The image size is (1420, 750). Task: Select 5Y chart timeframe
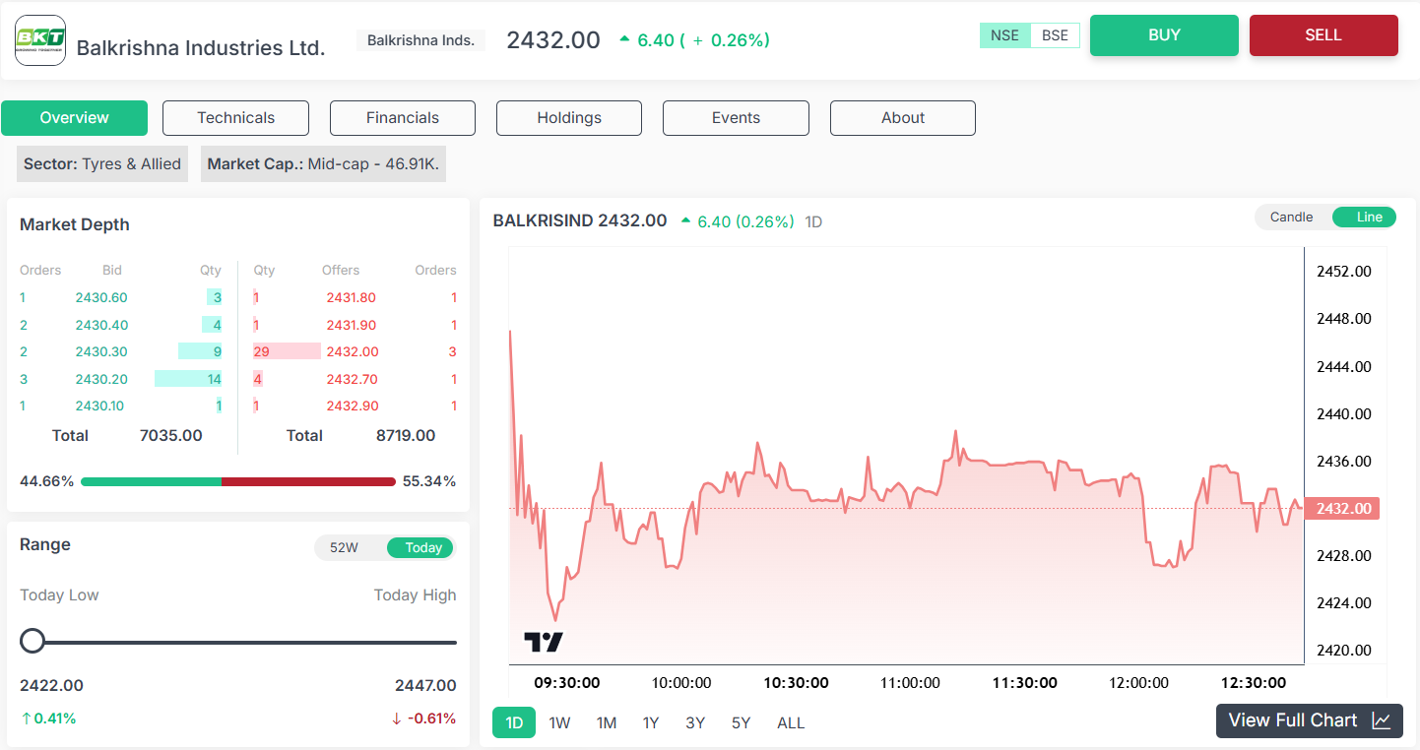[x=741, y=722]
